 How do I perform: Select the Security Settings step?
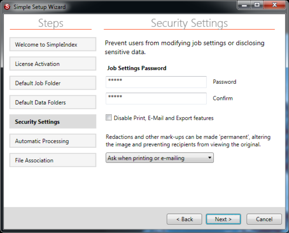[x=53, y=122]
